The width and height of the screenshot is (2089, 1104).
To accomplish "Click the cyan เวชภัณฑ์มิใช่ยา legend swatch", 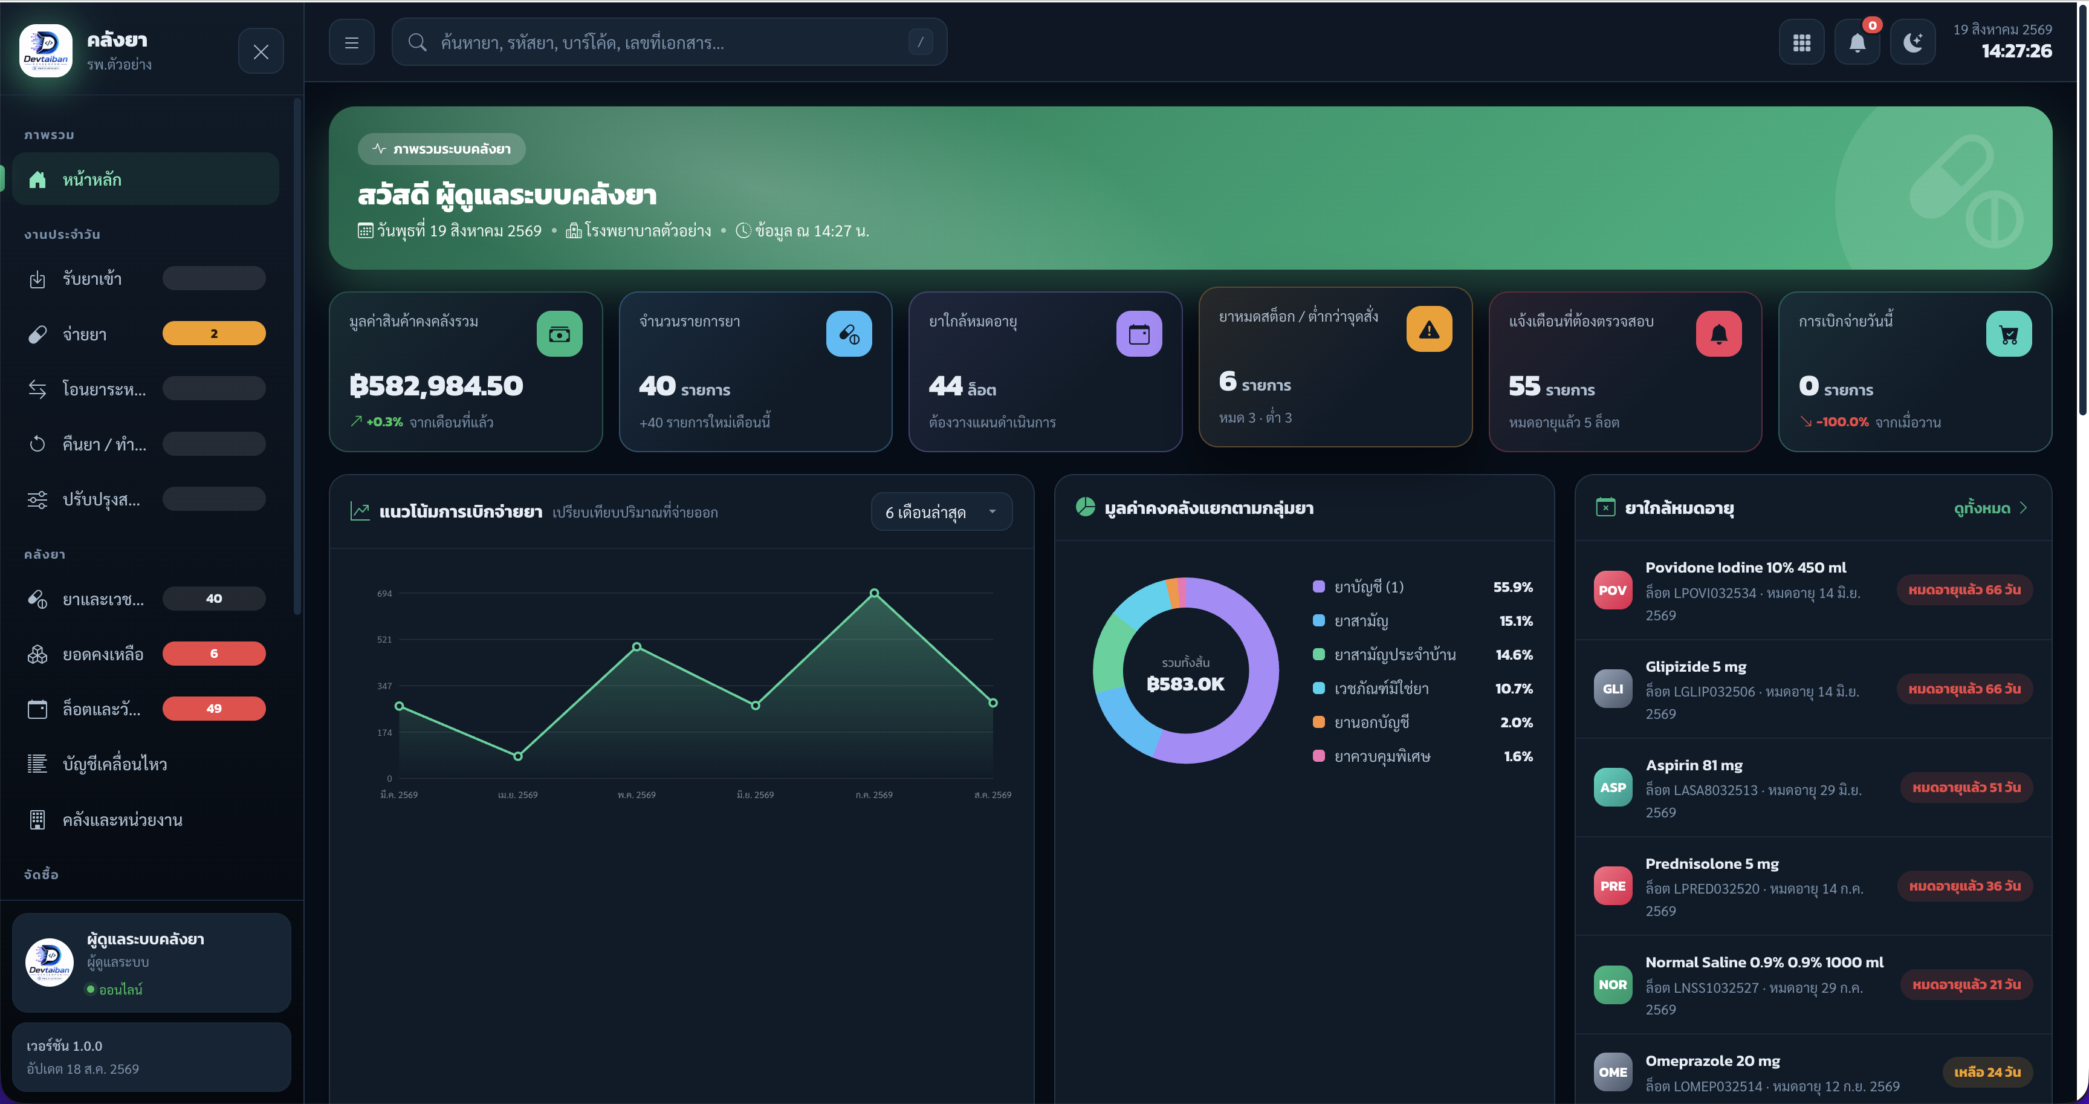I will click(x=1318, y=689).
